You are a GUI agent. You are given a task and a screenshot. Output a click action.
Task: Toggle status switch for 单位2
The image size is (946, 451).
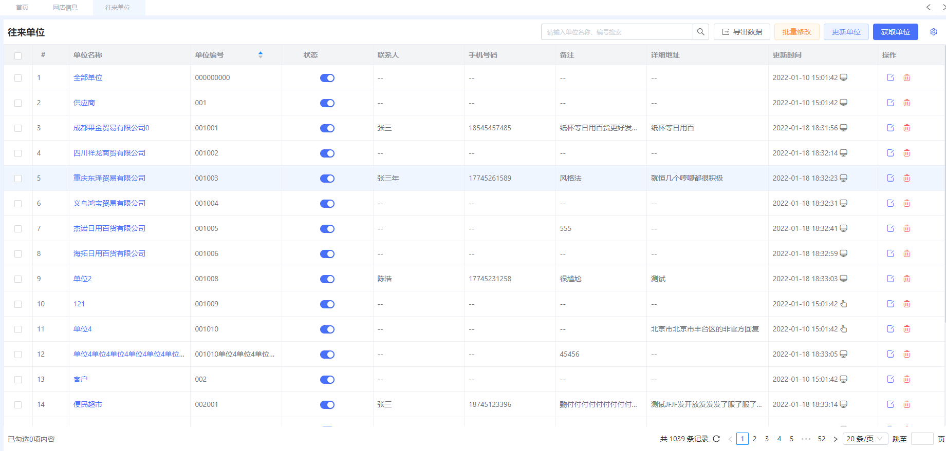327,279
